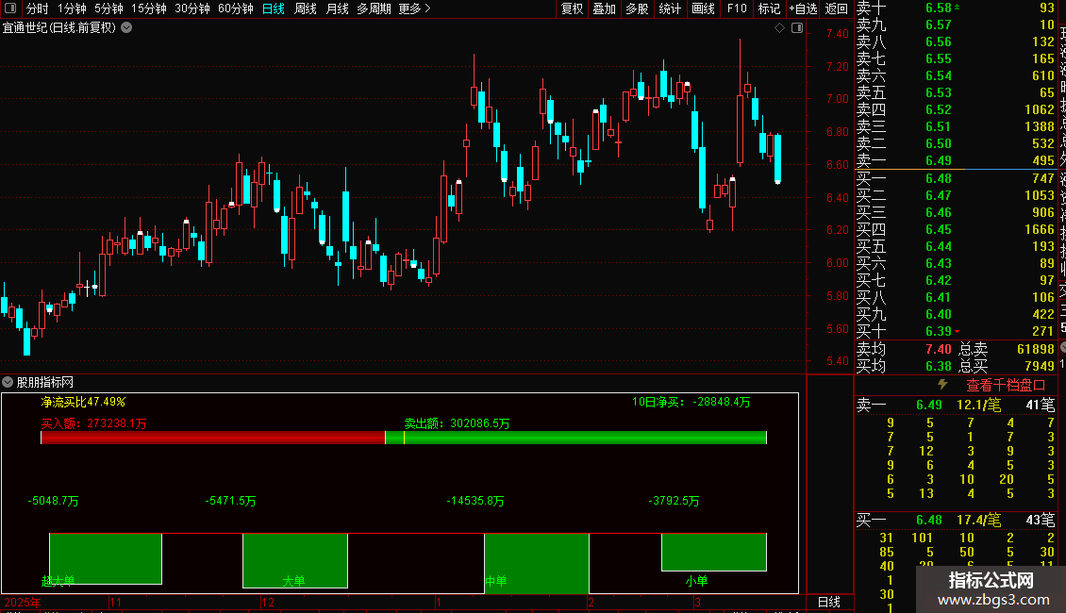Click 卖均 value 7.40
Image resolution: width=1066 pixels, height=613 pixels.
click(939, 349)
